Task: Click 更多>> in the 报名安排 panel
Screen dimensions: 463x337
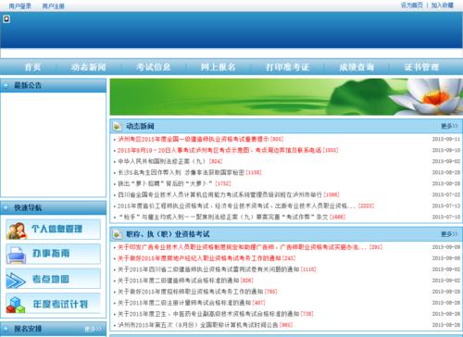Action: point(93,329)
